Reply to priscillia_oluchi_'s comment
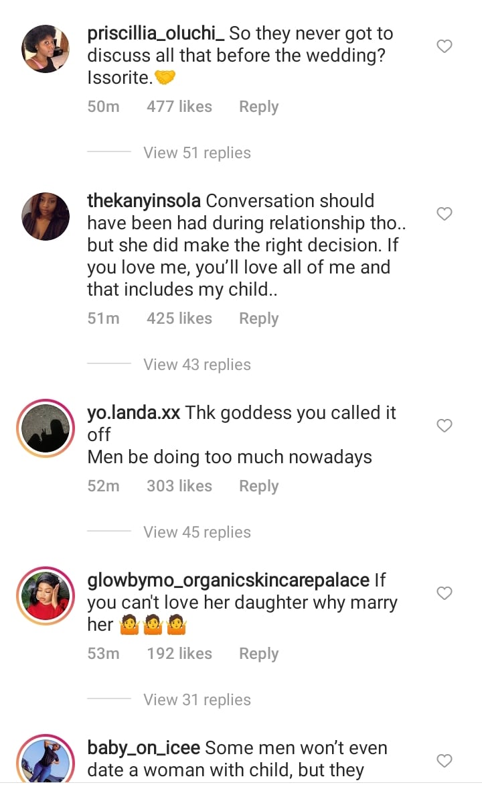 pos(258,107)
